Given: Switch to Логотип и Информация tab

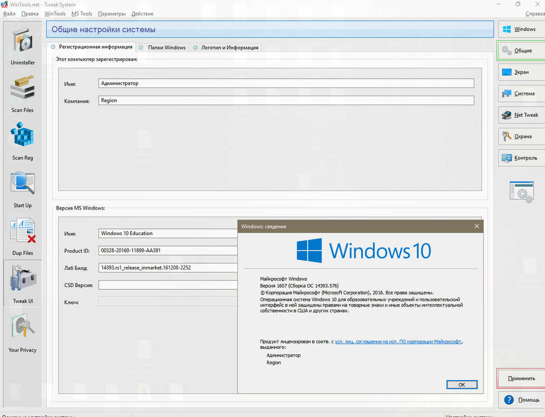Looking at the screenshot, I should [225, 47].
